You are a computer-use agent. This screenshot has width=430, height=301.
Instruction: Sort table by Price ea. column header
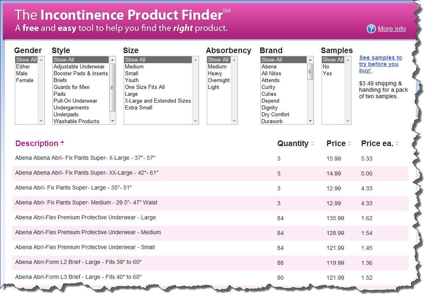380,143
